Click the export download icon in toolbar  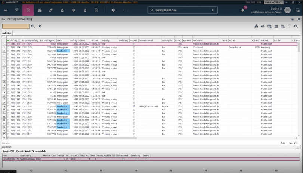pos(256,26)
